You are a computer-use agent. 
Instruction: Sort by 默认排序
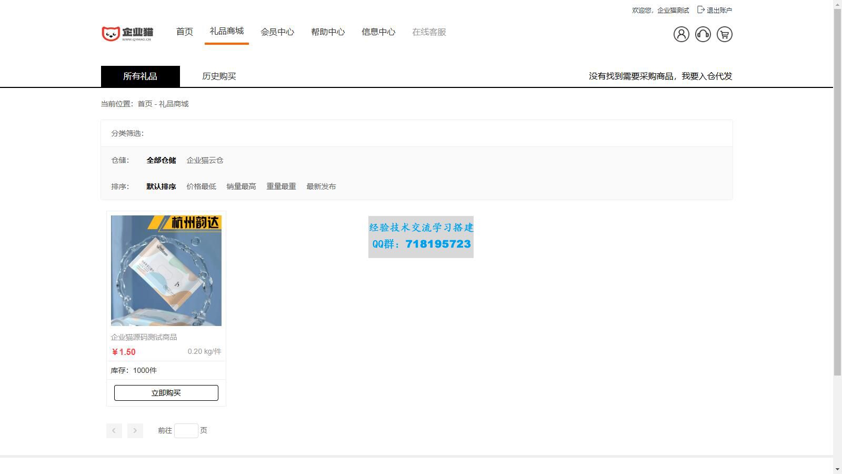coord(161,186)
